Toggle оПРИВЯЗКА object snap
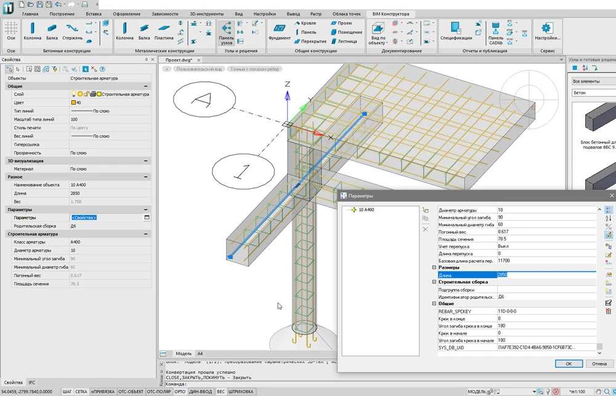Image resolution: width=616 pixels, height=396 pixels. [102, 391]
